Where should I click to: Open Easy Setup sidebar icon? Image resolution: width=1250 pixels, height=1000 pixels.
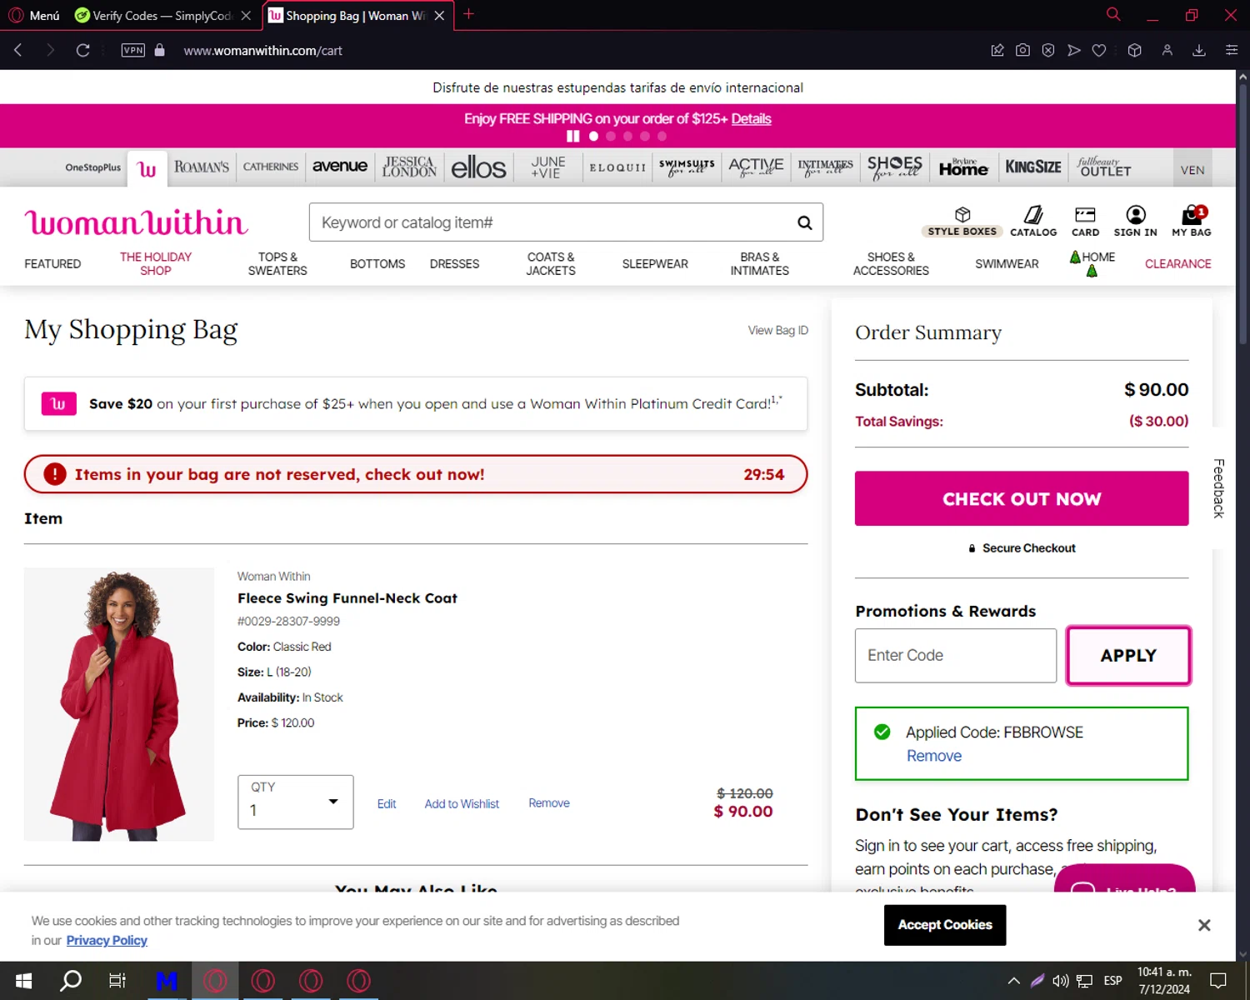click(x=1231, y=50)
